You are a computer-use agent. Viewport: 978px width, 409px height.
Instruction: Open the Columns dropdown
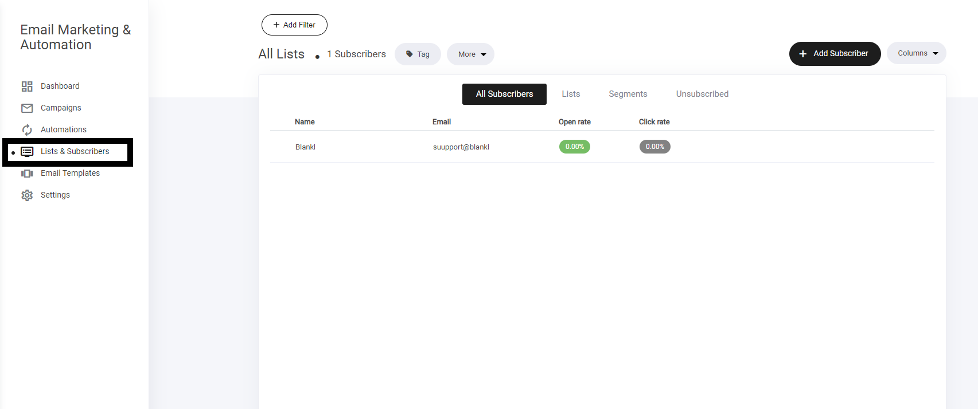(x=916, y=53)
